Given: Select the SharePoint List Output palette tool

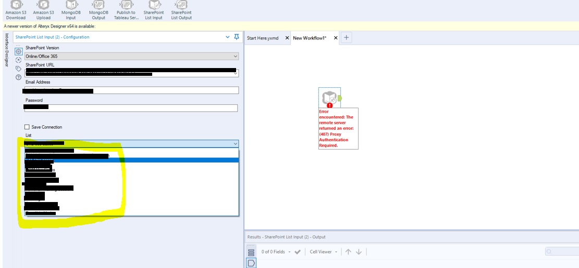Looking at the screenshot, I should click(181, 10).
